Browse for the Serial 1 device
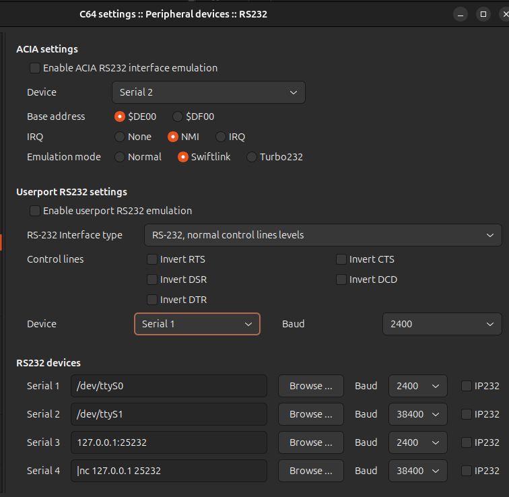The image size is (509, 497). click(310, 386)
